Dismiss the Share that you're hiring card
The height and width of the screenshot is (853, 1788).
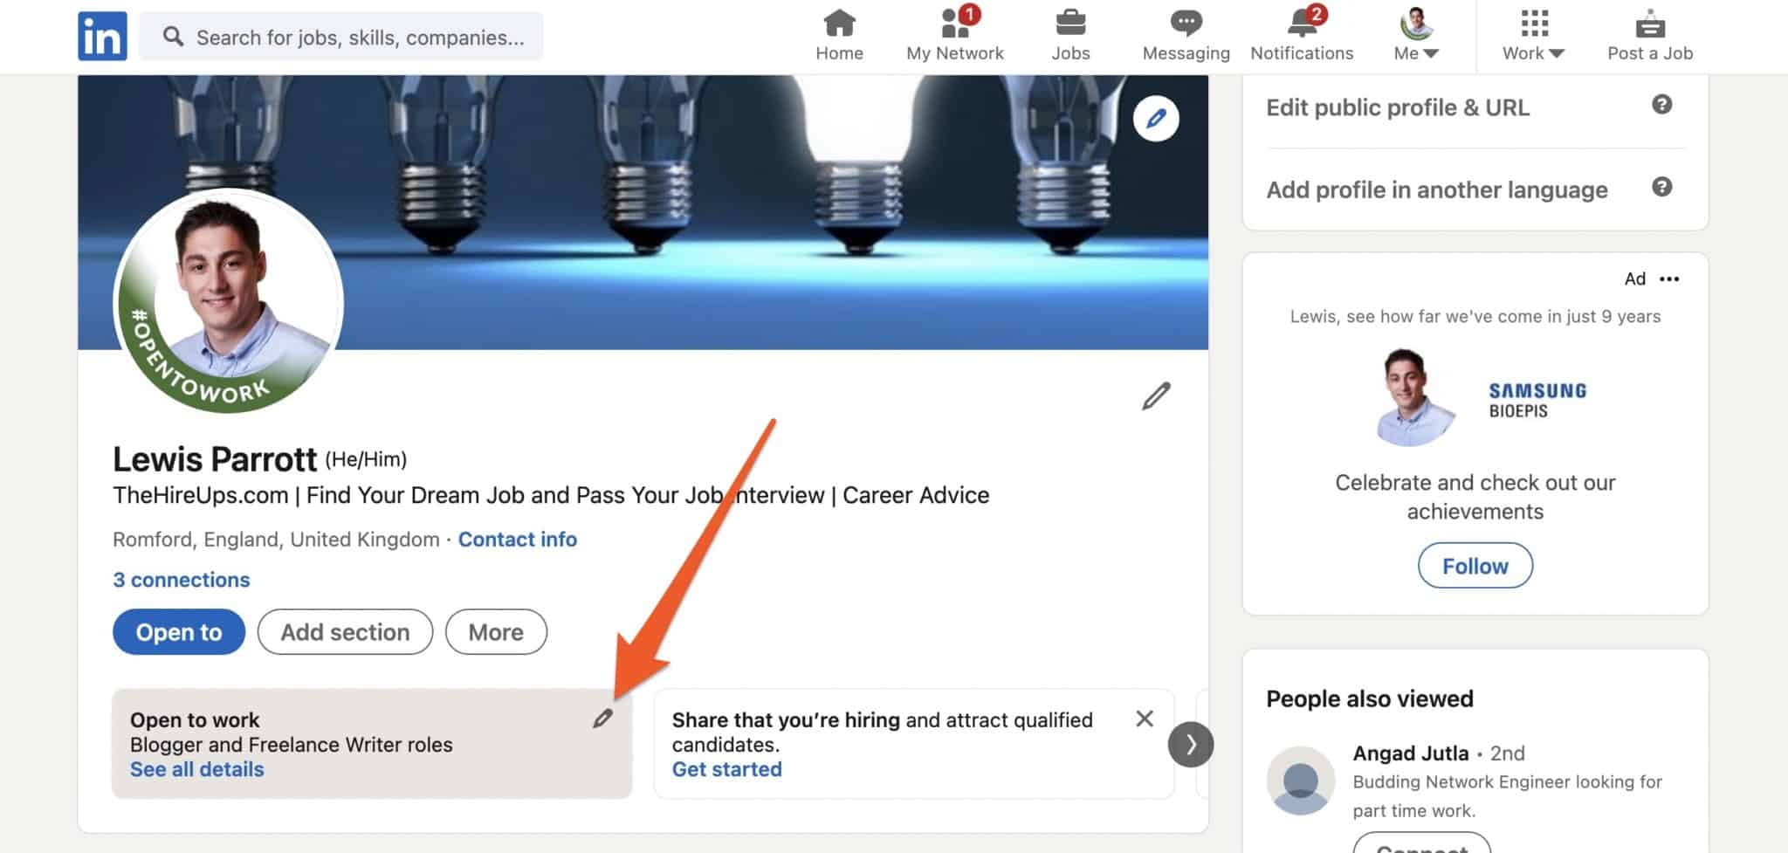click(1145, 719)
